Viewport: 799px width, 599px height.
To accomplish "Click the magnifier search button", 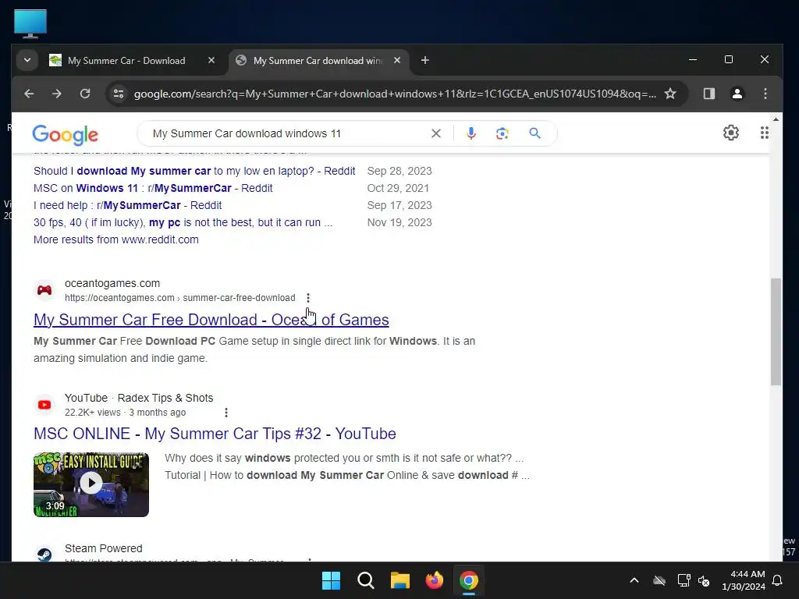I will (534, 133).
